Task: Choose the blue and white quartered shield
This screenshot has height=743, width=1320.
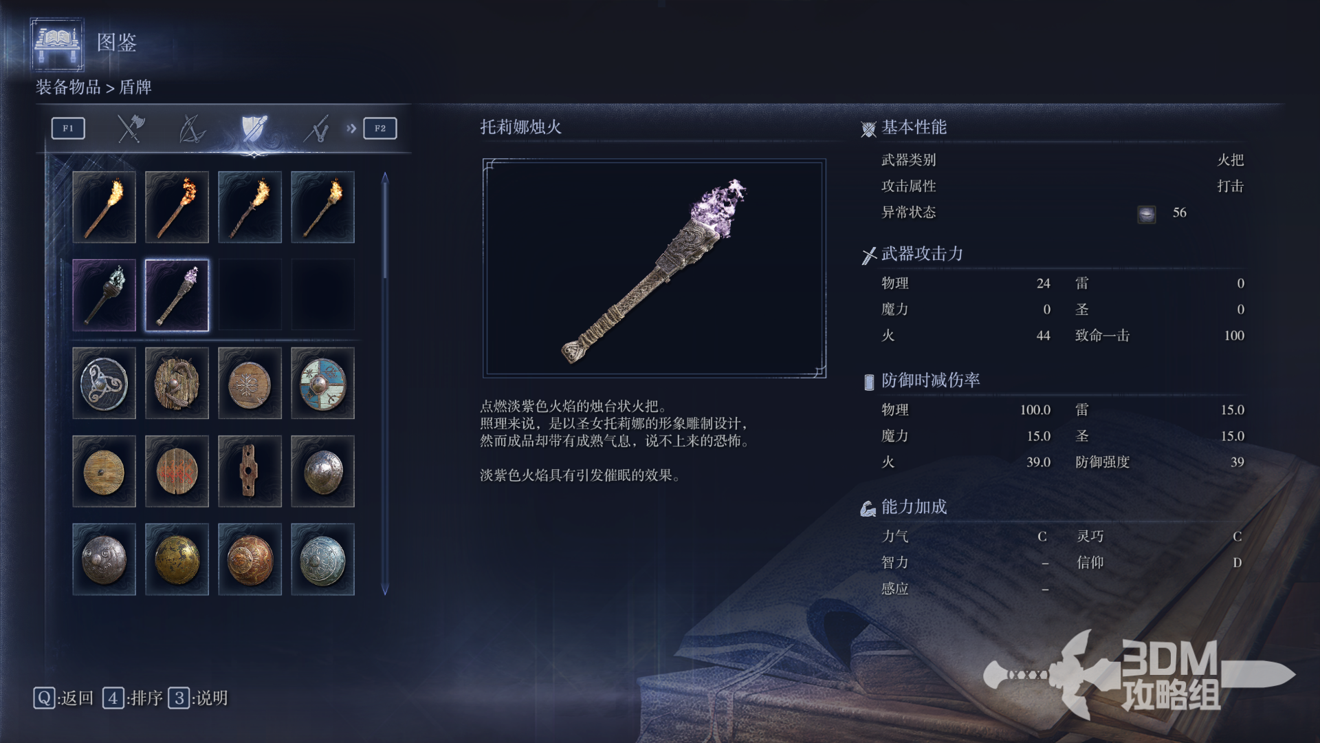Action: click(x=322, y=383)
